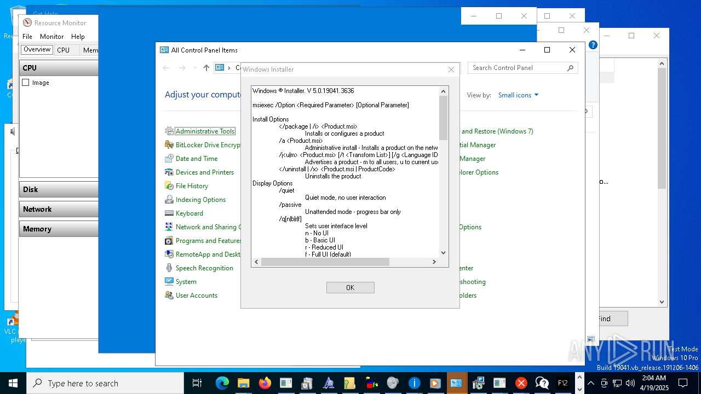Click OK in the Windows Installer dialog

[x=350, y=287]
